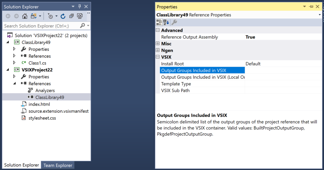Viewport: 324px width, 170px height.
Task: Collapse the ClassLibrary49 project node
Action: tap(8, 42)
